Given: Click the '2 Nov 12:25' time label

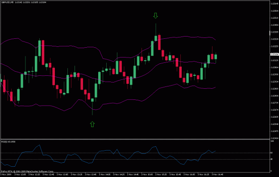Looking at the screenshot, I should (34, 174).
